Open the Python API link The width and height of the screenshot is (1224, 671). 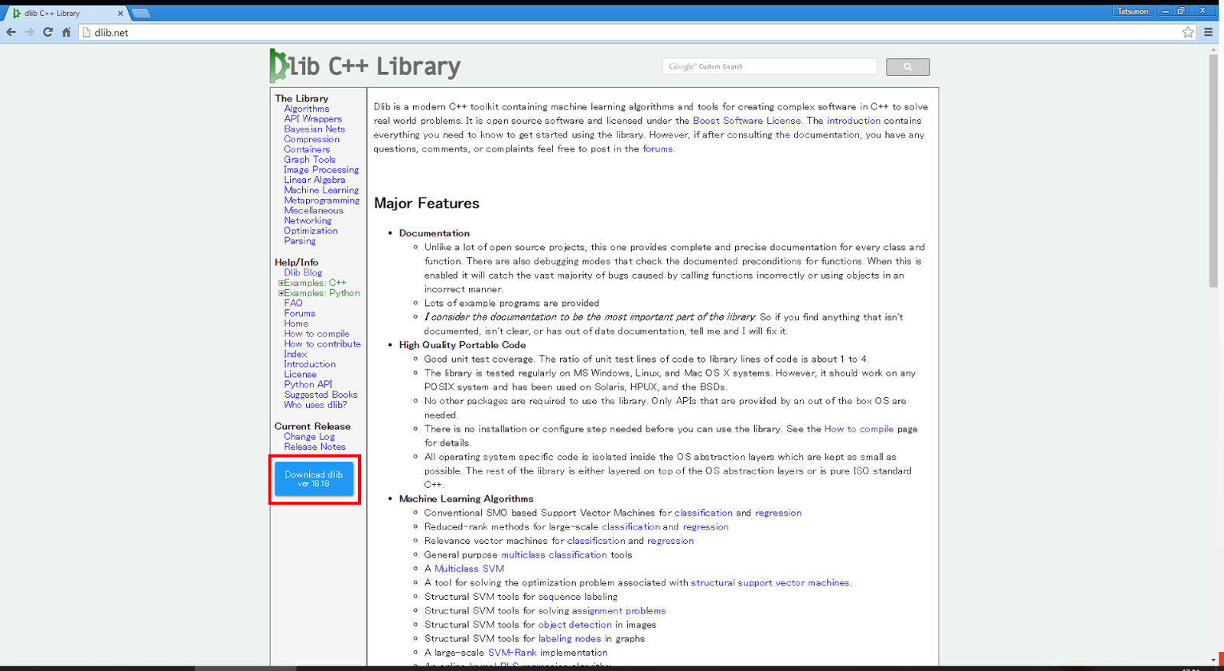pyautogui.click(x=308, y=384)
